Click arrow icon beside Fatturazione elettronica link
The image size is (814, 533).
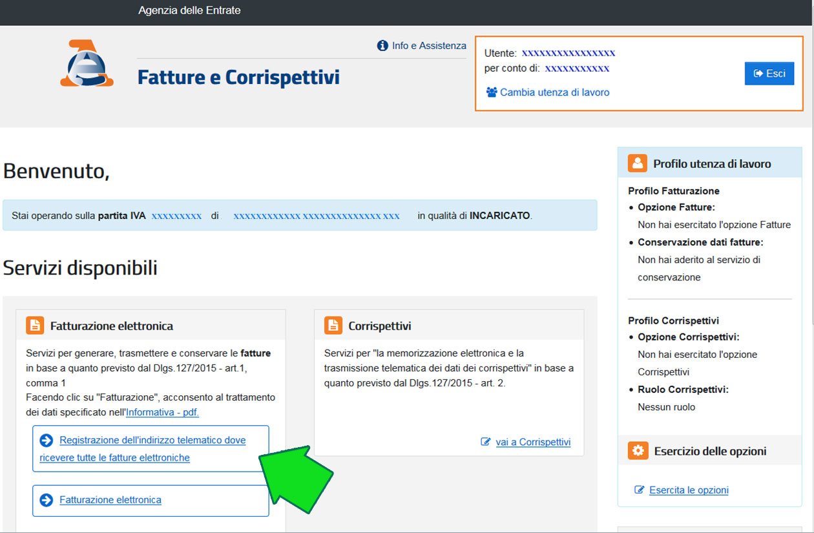point(46,500)
